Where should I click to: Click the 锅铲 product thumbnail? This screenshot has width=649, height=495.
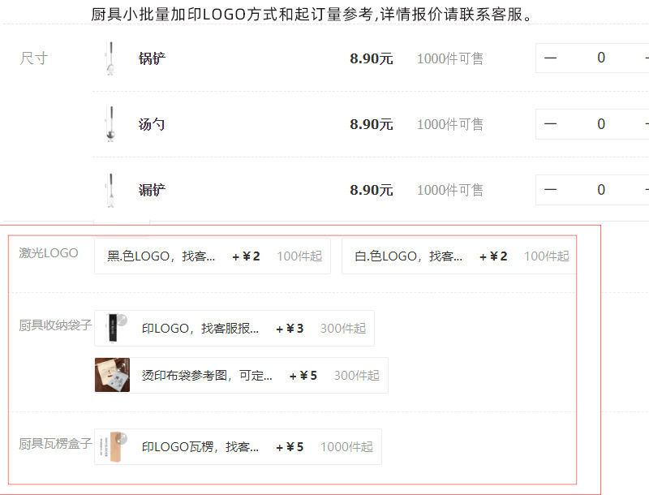[x=110, y=58]
